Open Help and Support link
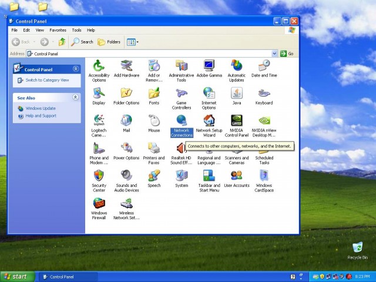Screen dimensions: 376x282 [41, 116]
